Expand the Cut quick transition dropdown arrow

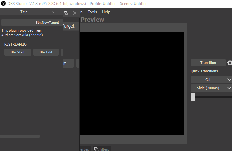point(229,80)
